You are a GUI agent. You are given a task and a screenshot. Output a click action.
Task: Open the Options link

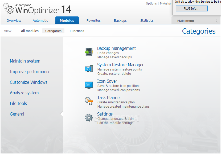(x=151, y=3)
